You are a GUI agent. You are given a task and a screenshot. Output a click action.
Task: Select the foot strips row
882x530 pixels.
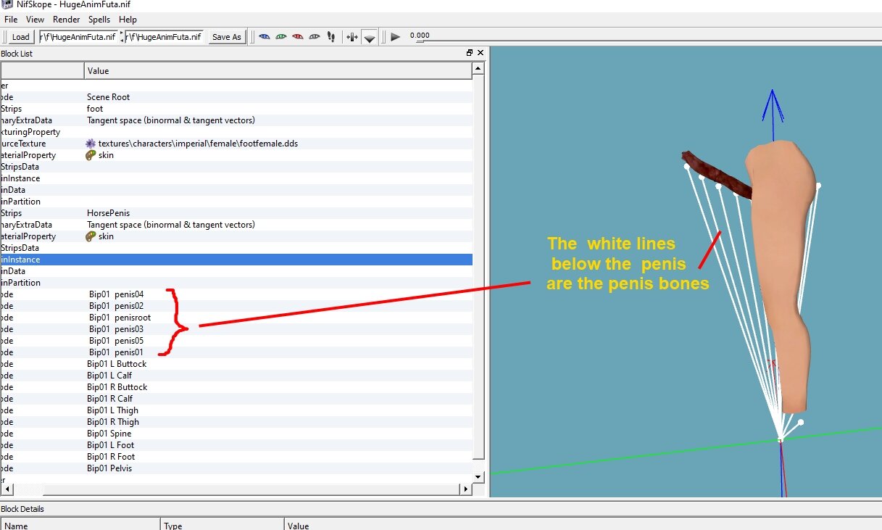coord(236,109)
